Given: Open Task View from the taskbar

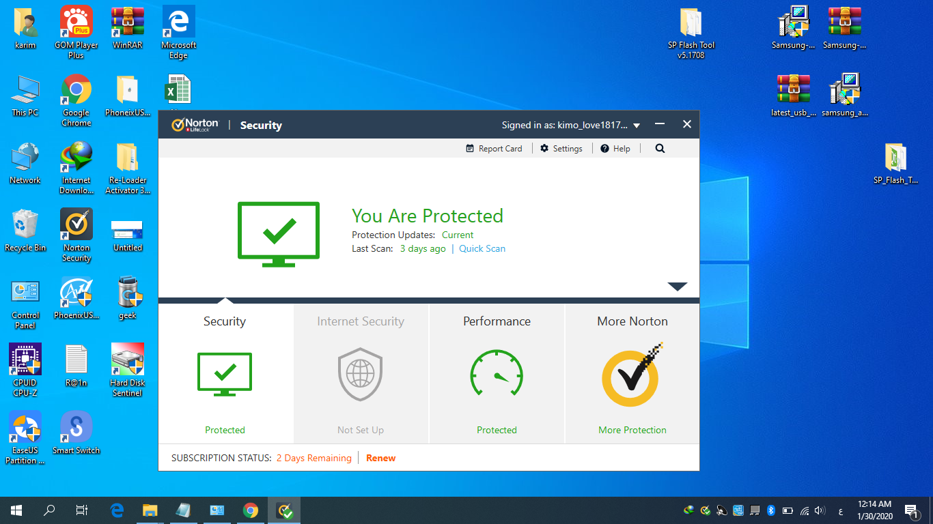Looking at the screenshot, I should click(82, 510).
